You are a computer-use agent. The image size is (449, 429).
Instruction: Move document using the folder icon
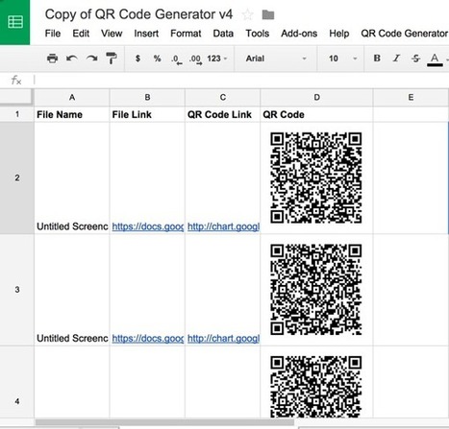(x=268, y=14)
